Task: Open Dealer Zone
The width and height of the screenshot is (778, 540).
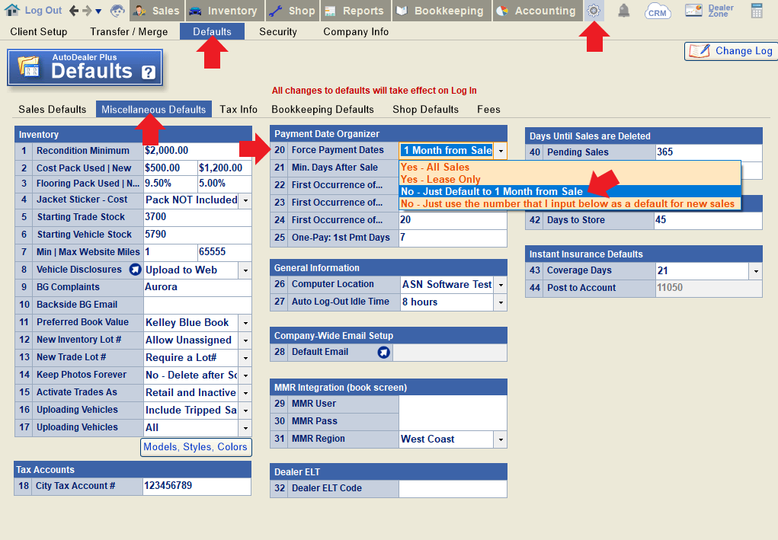Action: 709,11
